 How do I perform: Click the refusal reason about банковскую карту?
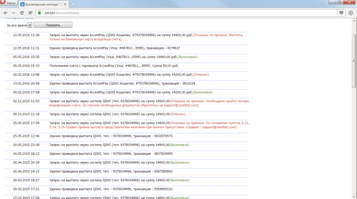pyautogui.click(x=146, y=37)
